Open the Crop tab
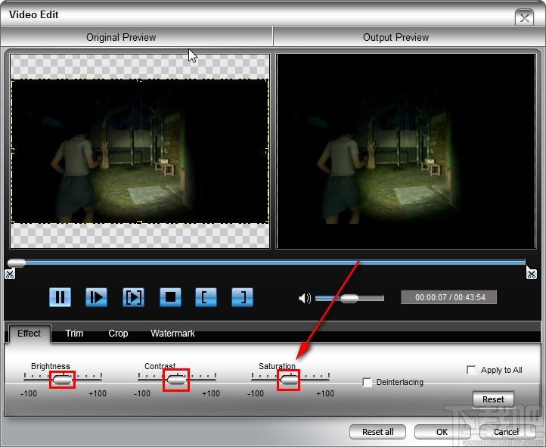This screenshot has height=447, width=546. coord(118,334)
